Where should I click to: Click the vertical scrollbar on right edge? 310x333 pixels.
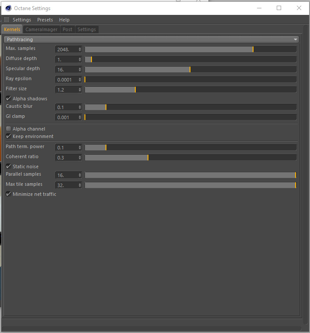click(306, 174)
